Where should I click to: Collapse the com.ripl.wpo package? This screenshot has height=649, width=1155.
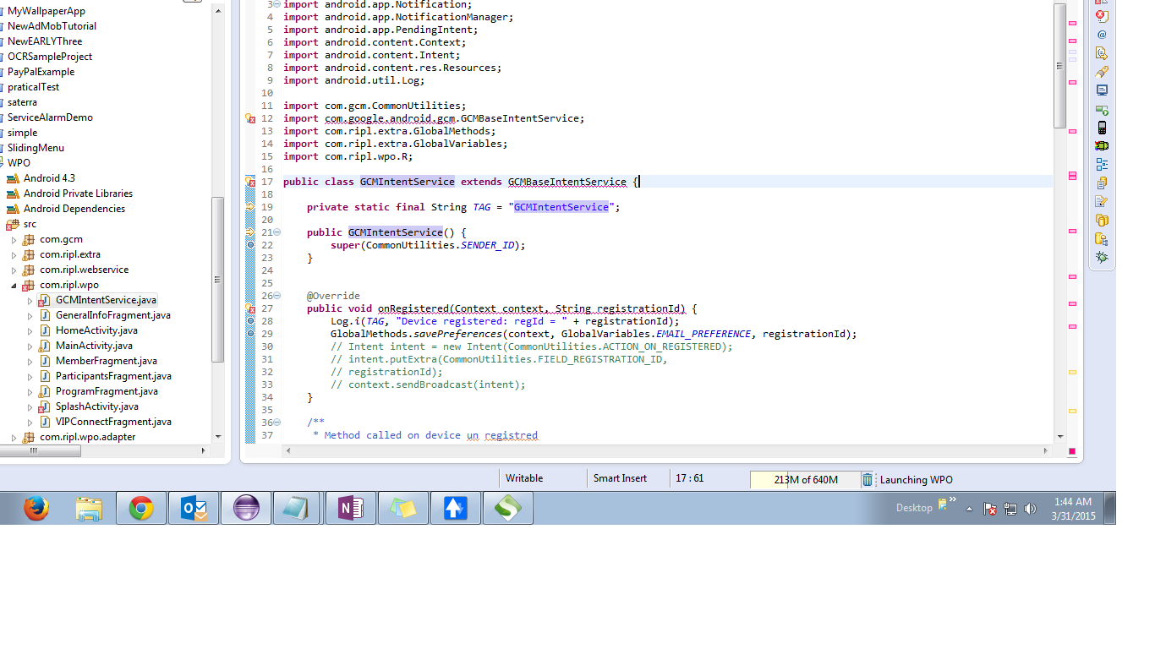(x=14, y=286)
